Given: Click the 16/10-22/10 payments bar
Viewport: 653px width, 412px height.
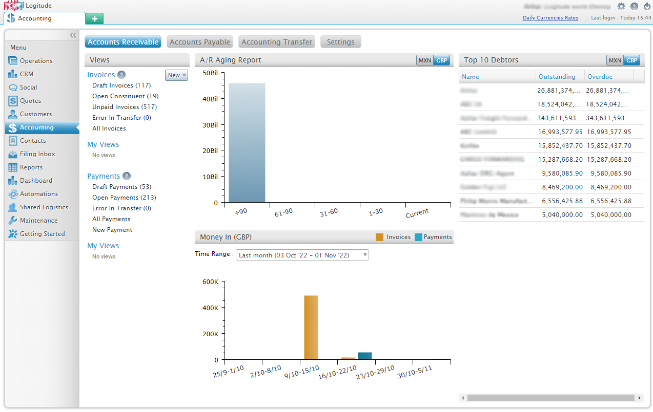Looking at the screenshot, I should [x=365, y=356].
